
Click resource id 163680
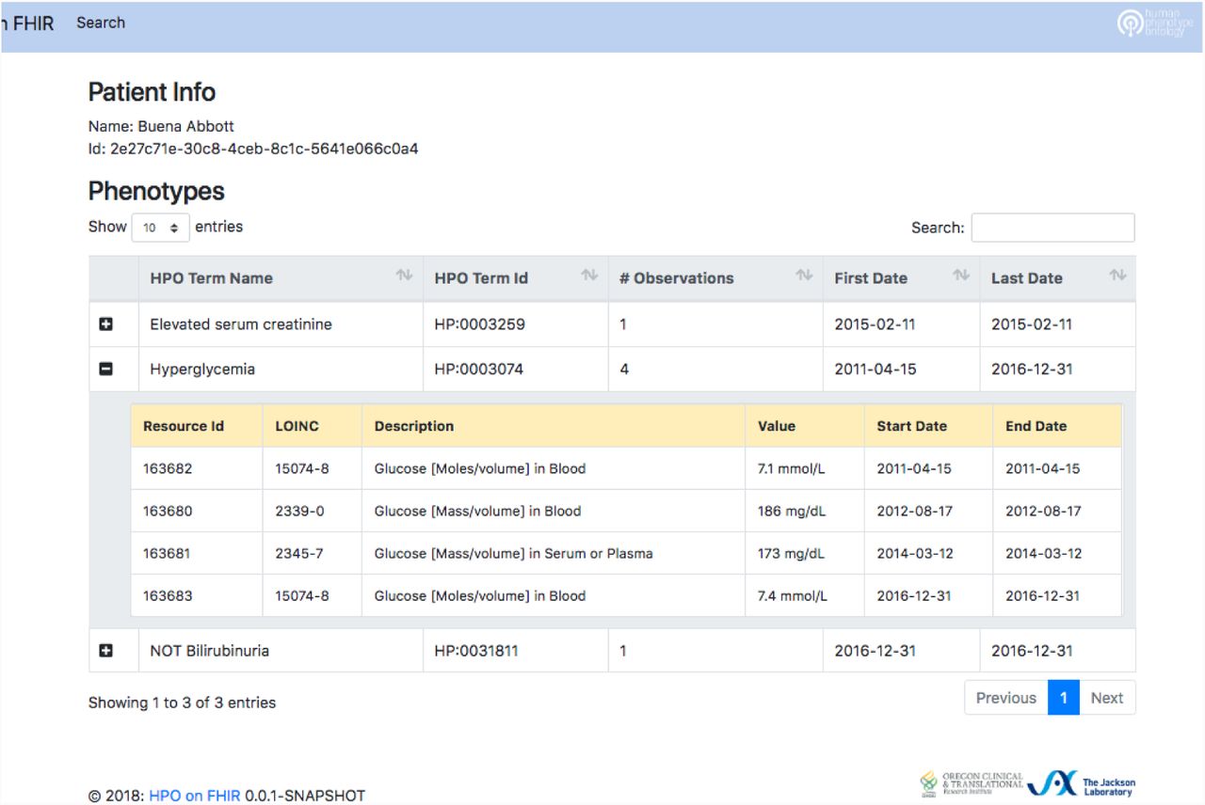point(167,512)
